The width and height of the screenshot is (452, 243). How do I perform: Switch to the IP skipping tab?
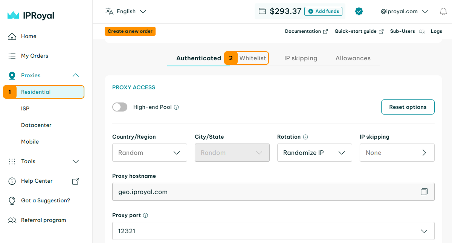(x=301, y=58)
